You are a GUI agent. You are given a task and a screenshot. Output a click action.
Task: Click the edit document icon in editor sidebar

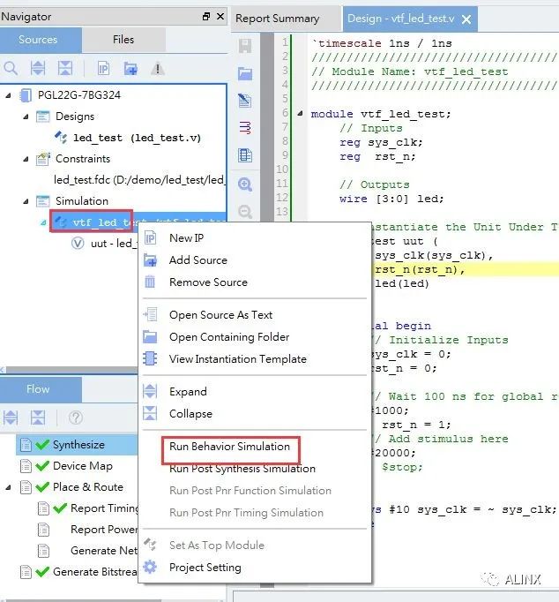coord(245,101)
